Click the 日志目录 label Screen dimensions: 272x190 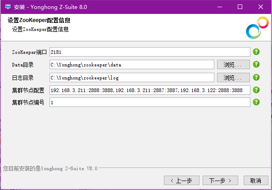click(23, 78)
